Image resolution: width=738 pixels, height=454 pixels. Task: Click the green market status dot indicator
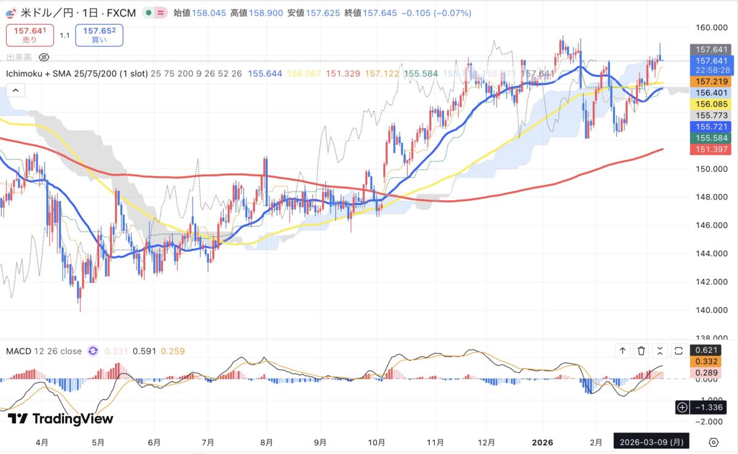148,12
